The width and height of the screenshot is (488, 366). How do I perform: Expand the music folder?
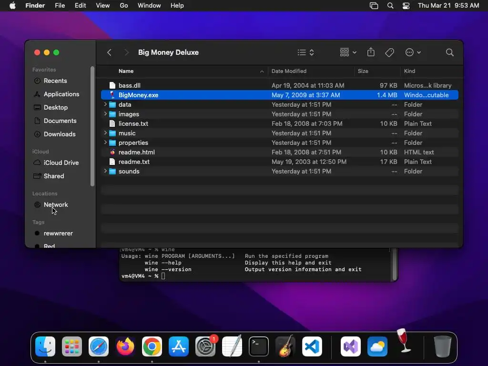[105, 133]
